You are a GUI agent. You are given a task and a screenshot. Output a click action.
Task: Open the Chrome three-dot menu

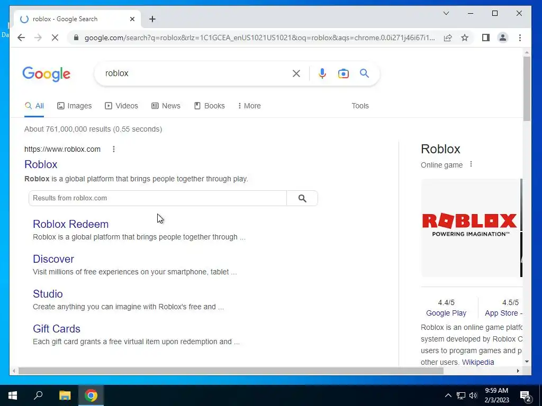[520, 38]
